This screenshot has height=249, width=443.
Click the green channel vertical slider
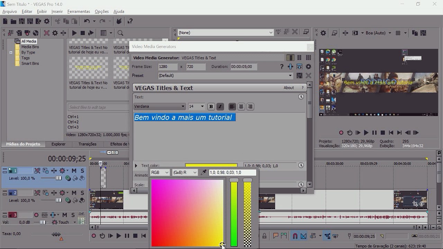point(234,213)
